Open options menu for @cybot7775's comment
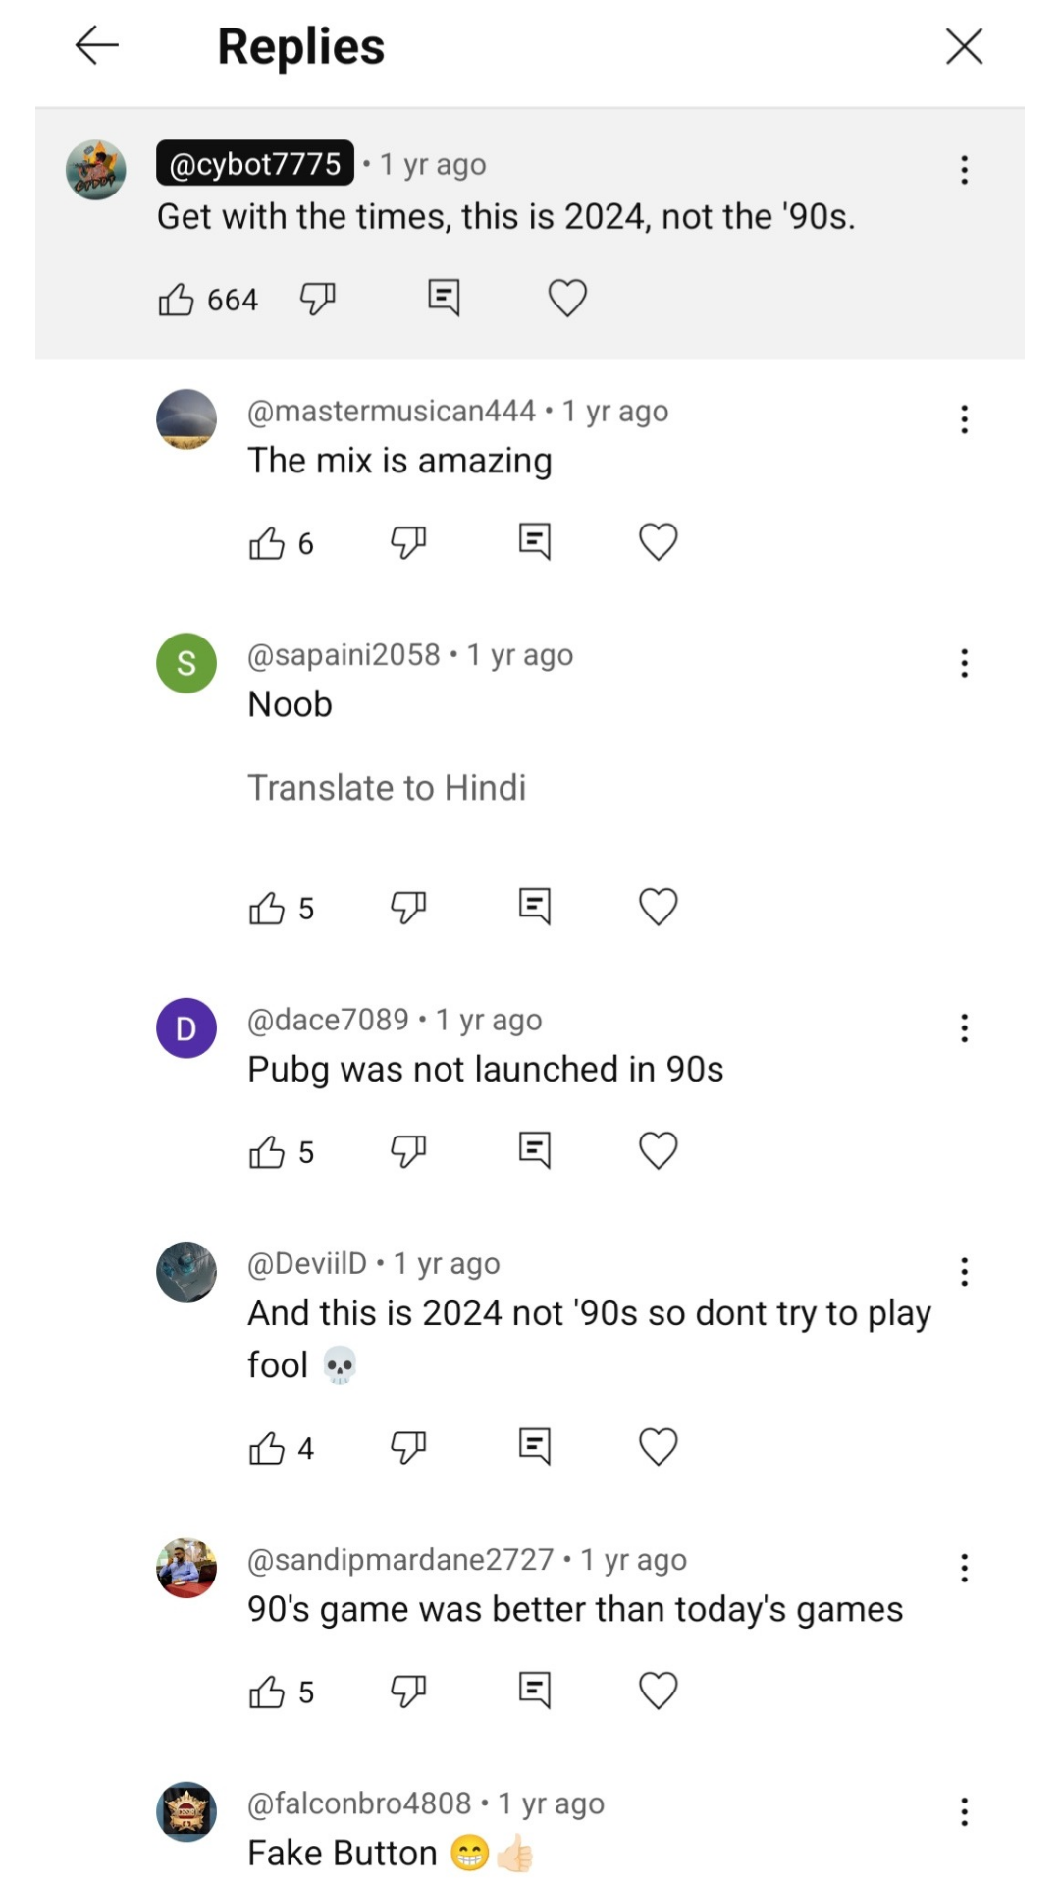 pyautogui.click(x=964, y=170)
